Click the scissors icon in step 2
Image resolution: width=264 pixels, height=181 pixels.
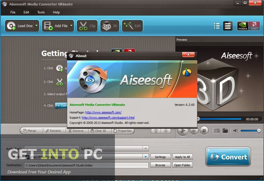[60, 82]
